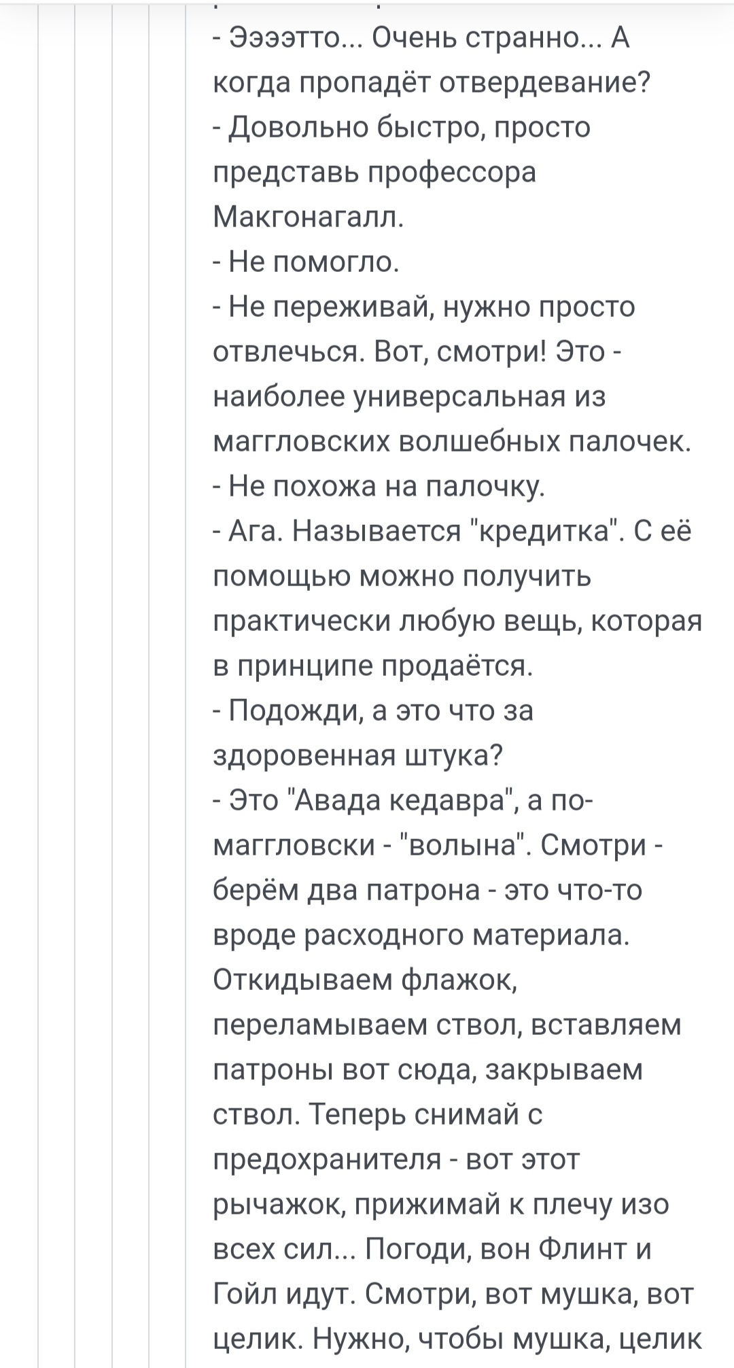Collapse thread via indent line nearest the text
The image size is (734, 1368).
[x=186, y=680]
